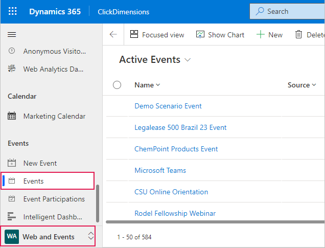The width and height of the screenshot is (325, 248).
Task: Collapse the sidebar with the hamburger icon
Action: 12,34
